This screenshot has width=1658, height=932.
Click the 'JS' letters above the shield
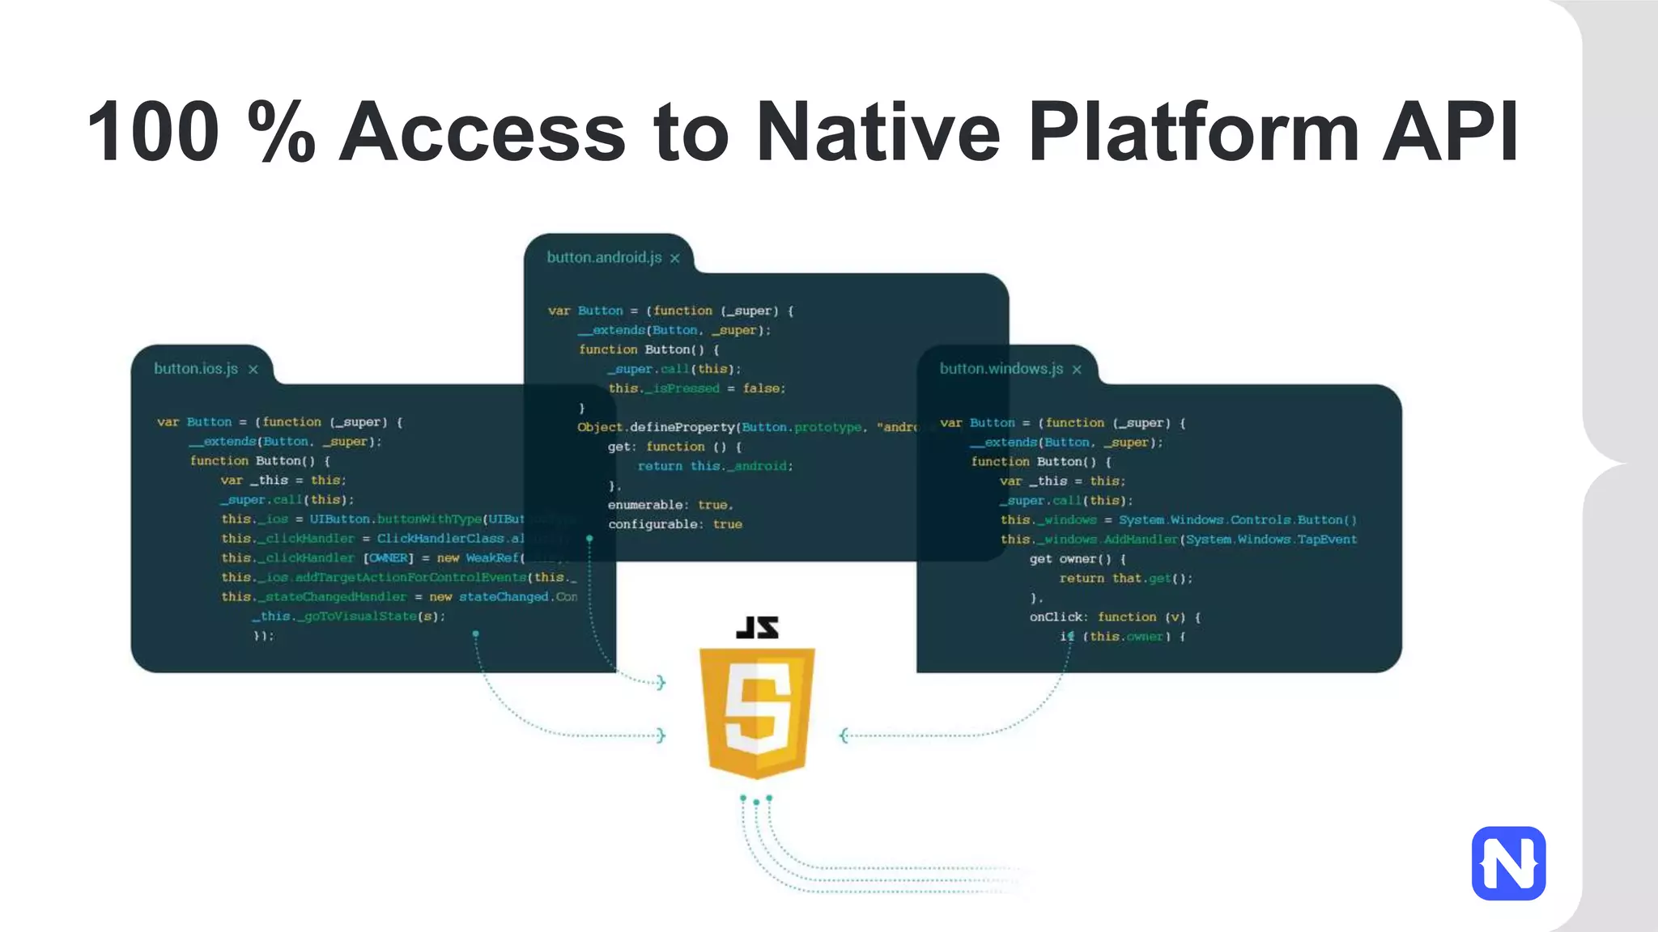click(x=757, y=628)
